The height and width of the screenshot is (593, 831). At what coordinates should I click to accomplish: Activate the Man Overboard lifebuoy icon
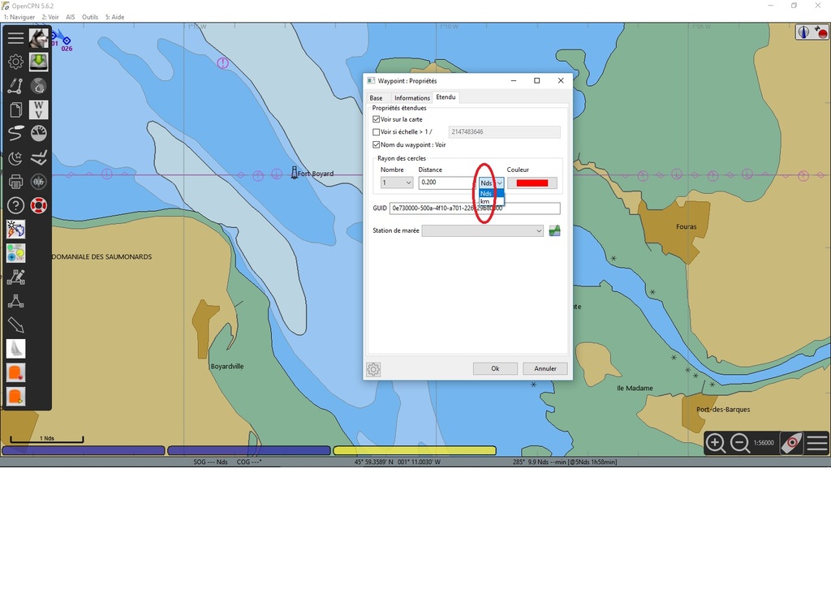pos(39,205)
